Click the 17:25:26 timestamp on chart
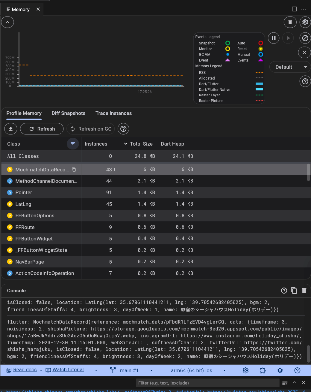 tap(145, 92)
